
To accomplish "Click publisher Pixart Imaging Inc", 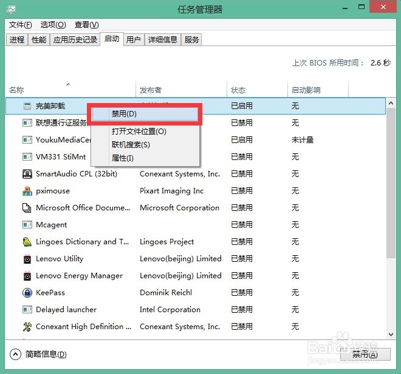I will tap(171, 191).
